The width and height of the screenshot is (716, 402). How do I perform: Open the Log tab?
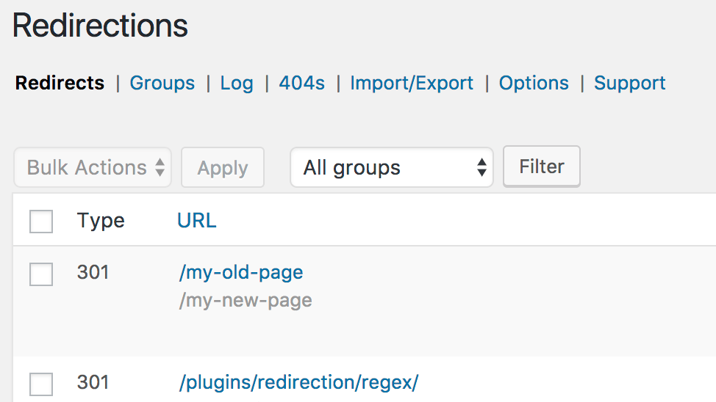coord(236,83)
